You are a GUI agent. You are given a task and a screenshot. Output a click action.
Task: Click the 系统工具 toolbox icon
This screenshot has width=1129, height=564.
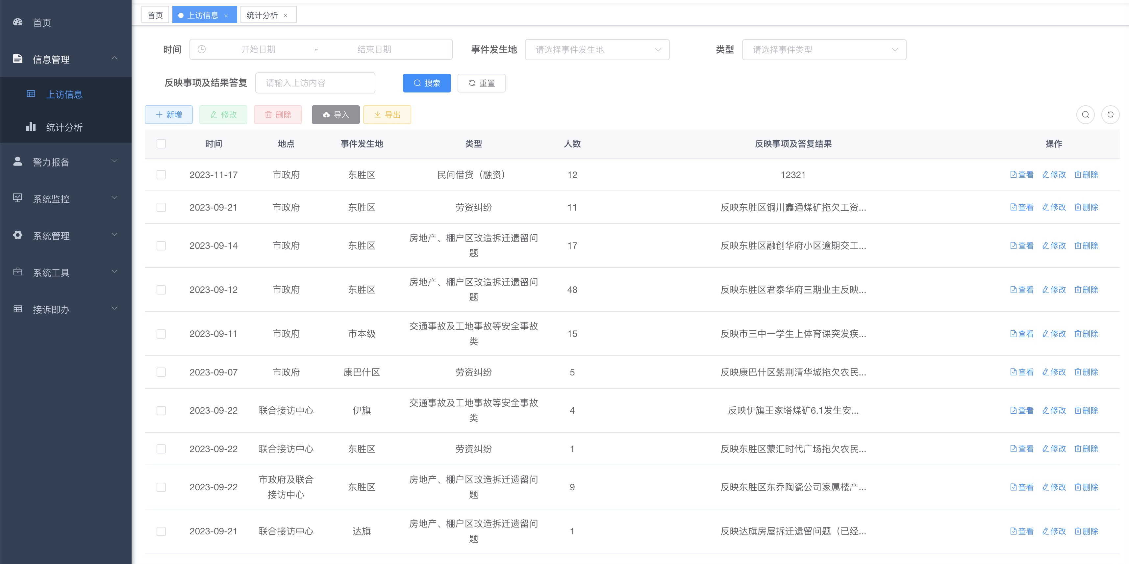(x=17, y=272)
